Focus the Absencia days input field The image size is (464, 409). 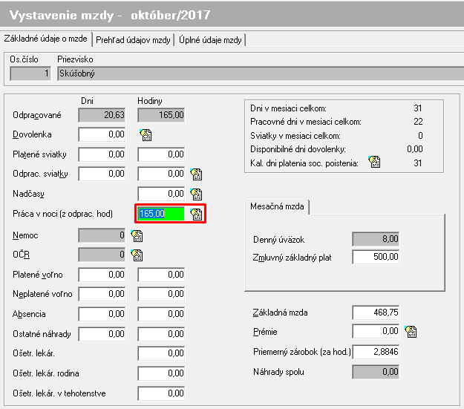[102, 314]
